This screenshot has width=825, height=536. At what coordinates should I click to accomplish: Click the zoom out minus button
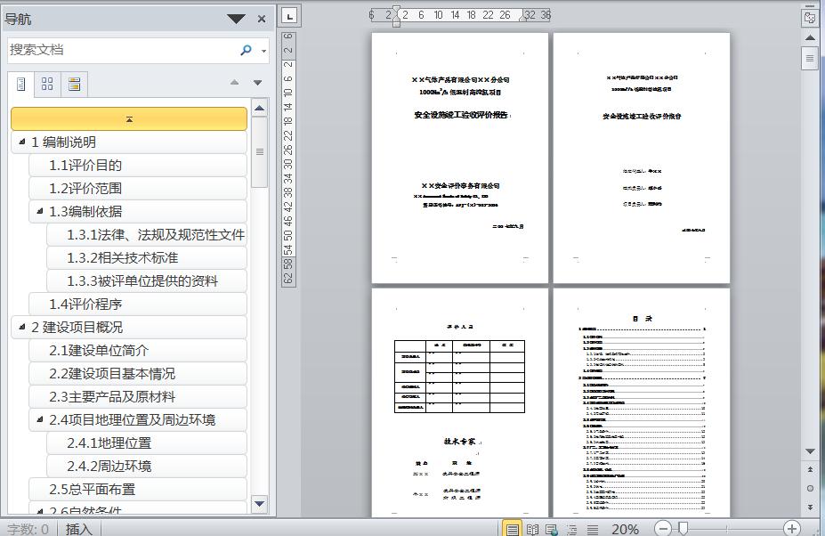pyautogui.click(x=663, y=528)
